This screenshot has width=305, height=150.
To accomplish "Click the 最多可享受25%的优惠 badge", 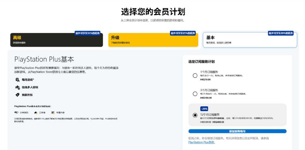I will click(183, 33).
